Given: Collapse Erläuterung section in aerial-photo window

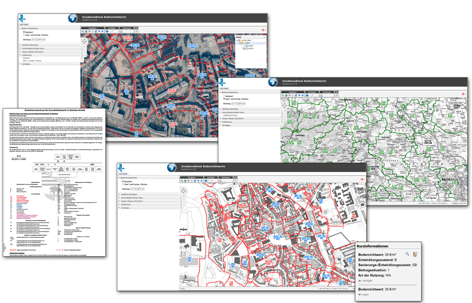Looking at the screenshot, I should tap(50, 55).
